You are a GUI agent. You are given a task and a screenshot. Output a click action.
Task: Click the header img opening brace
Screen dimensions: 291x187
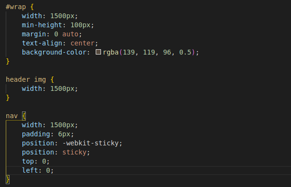(52, 79)
